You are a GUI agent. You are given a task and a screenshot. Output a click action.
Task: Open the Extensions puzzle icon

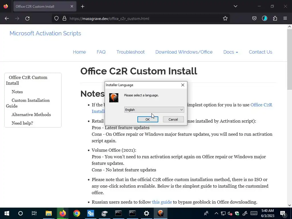(275, 19)
